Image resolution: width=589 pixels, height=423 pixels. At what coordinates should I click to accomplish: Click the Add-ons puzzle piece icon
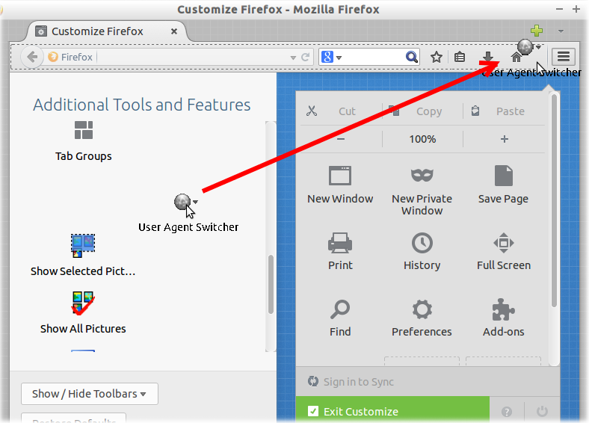(503, 310)
